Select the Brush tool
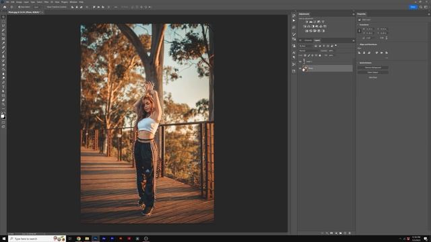 (3, 52)
